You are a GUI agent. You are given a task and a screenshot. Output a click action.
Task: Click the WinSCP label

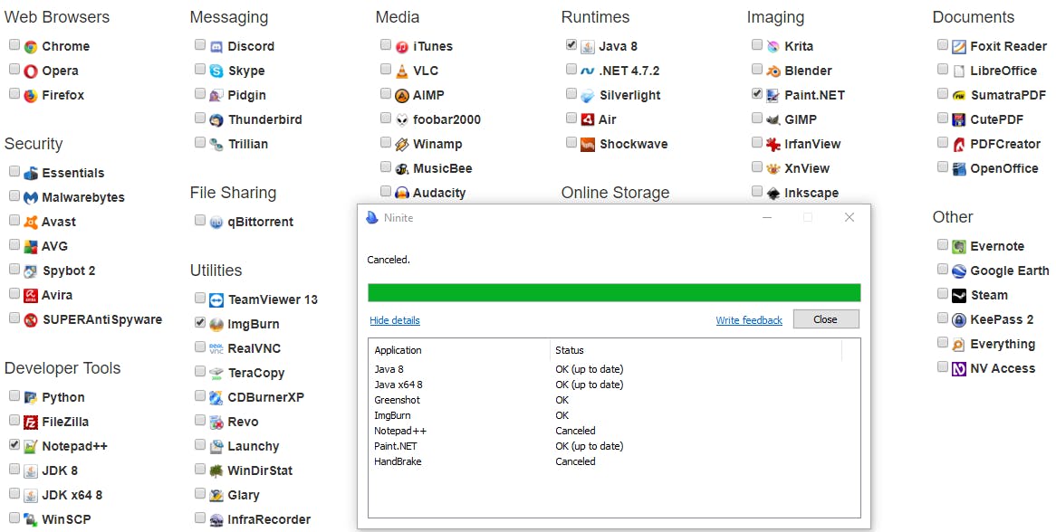pyautogui.click(x=66, y=520)
